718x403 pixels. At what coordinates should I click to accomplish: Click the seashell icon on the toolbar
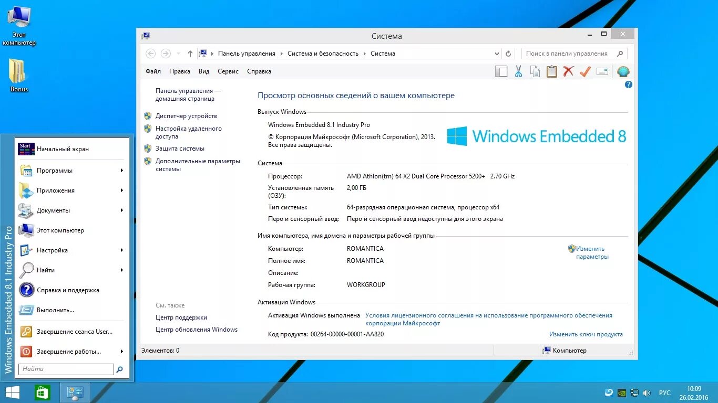[623, 71]
